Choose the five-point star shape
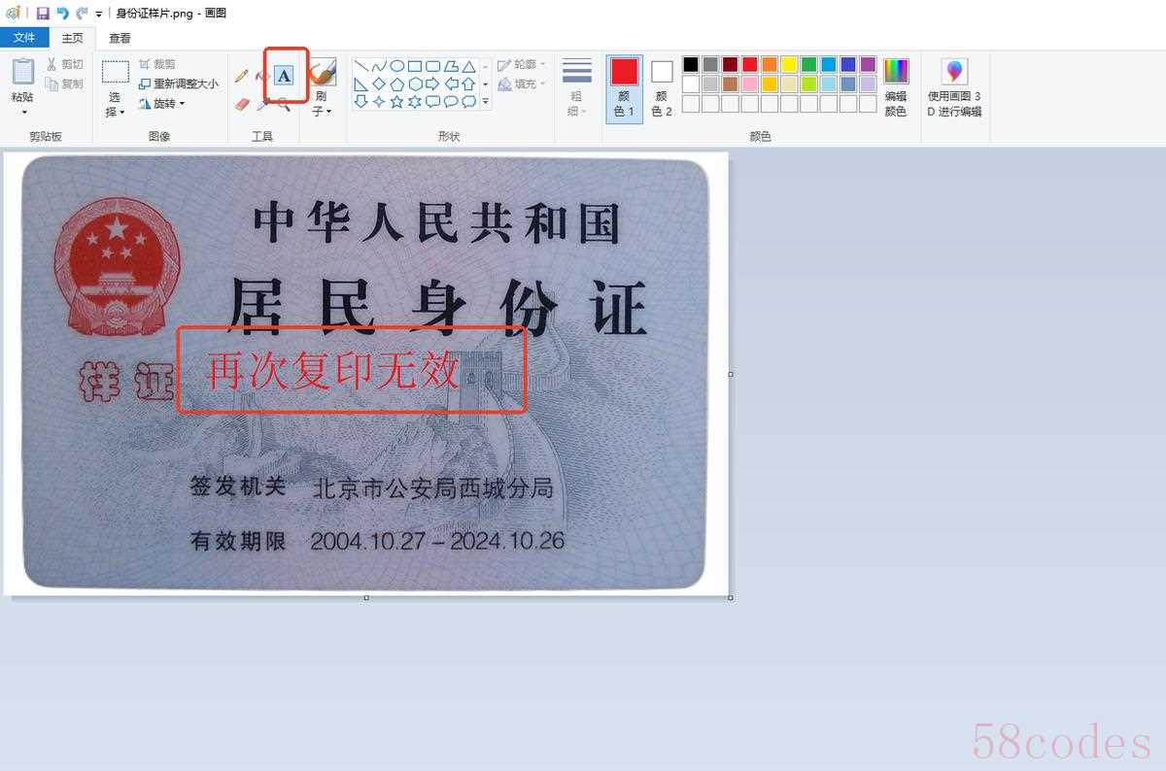The height and width of the screenshot is (771, 1166). tap(396, 101)
